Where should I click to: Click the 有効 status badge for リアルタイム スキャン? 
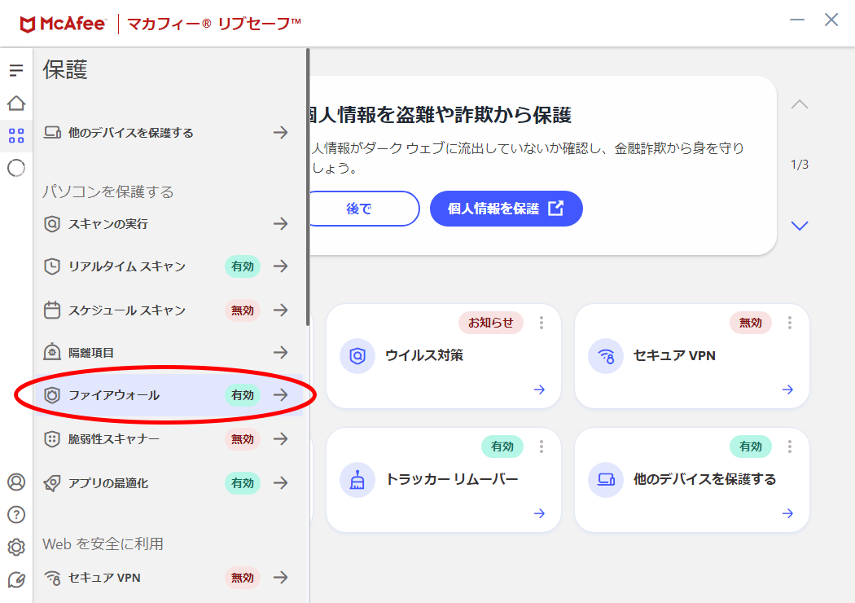(242, 266)
